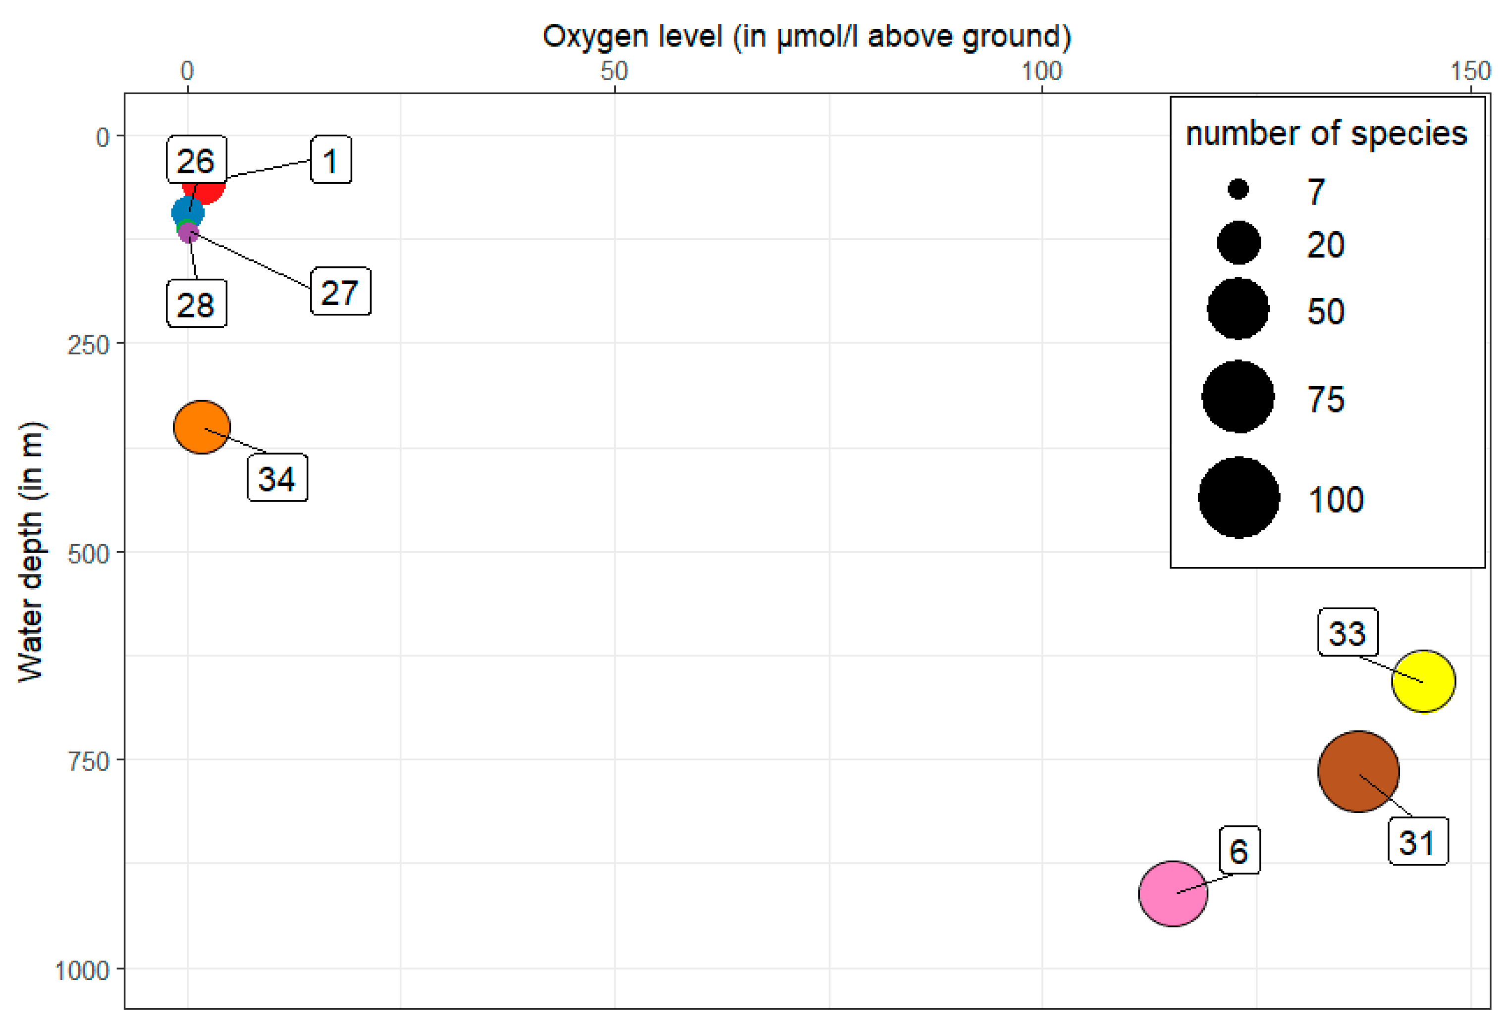Screen dimensions: 1508x1023
Task: Click the label box showing 26
Action: tap(196, 159)
